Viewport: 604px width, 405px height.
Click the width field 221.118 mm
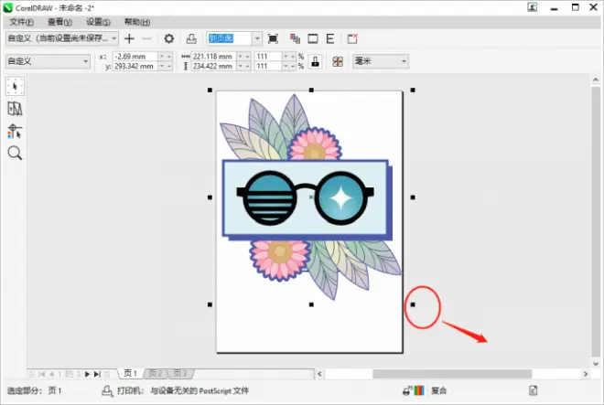coord(214,57)
